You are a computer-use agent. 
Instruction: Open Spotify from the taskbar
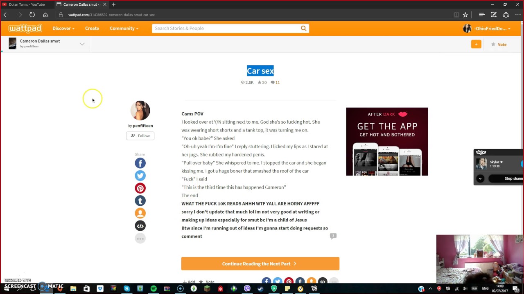[154, 289]
